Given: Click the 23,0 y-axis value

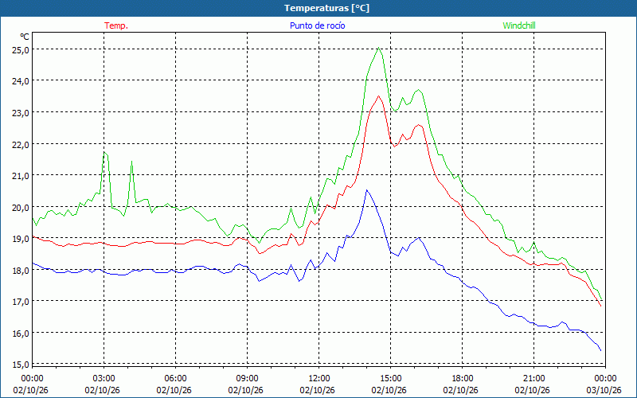Looking at the screenshot, I should pos(21,113).
